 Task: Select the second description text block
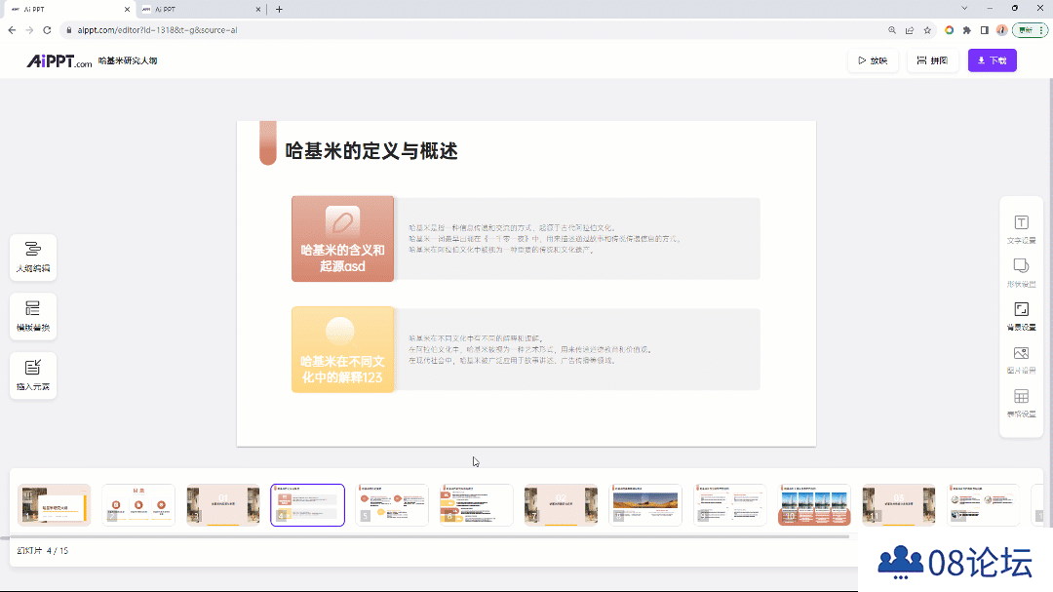pos(530,349)
